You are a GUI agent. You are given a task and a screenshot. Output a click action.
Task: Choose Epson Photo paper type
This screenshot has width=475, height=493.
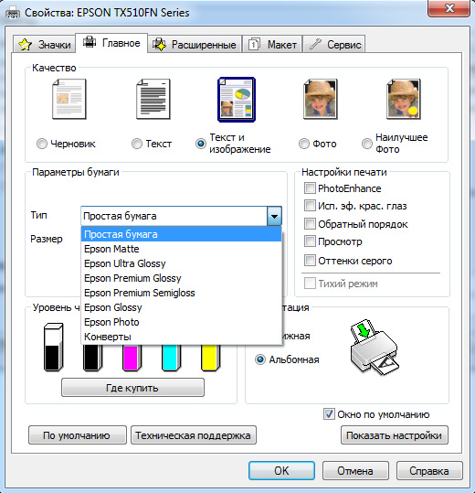181,322
